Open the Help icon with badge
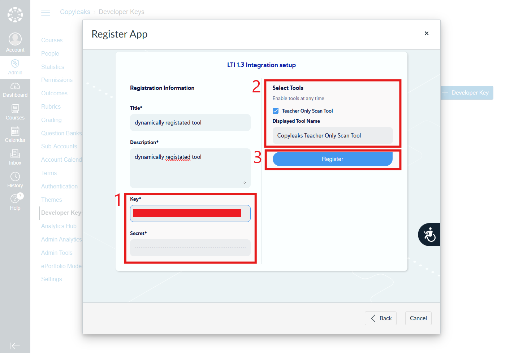The width and height of the screenshot is (523, 353). 16,198
